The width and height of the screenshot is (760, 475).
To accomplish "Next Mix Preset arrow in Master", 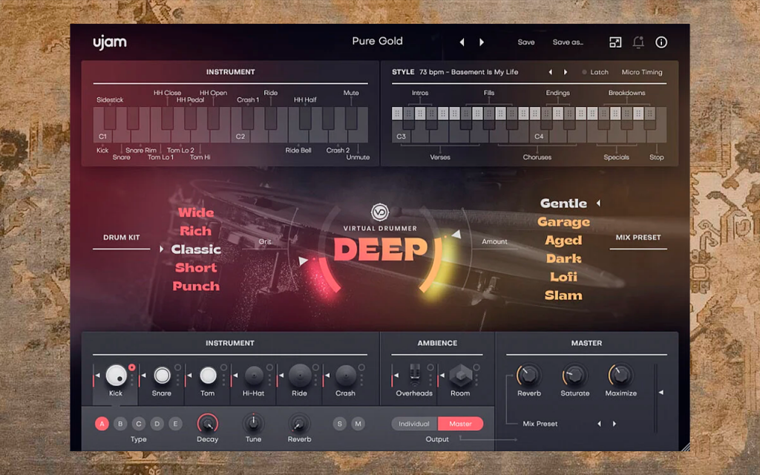I will (614, 424).
